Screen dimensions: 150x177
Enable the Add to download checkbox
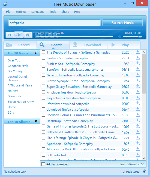pos(43,164)
